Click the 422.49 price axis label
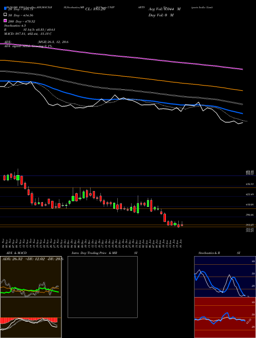 click(249, 194)
